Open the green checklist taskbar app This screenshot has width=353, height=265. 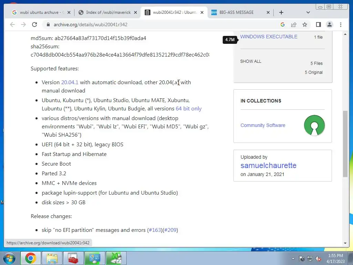[116, 258]
